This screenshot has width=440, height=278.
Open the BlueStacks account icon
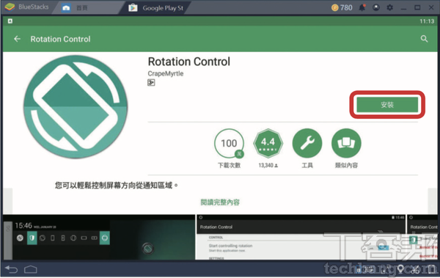376,7
